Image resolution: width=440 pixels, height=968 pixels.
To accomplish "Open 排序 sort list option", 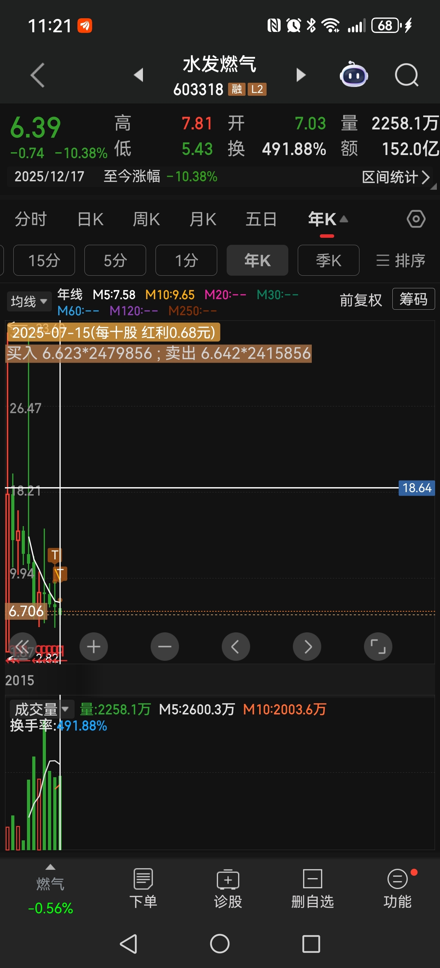I will (400, 260).
